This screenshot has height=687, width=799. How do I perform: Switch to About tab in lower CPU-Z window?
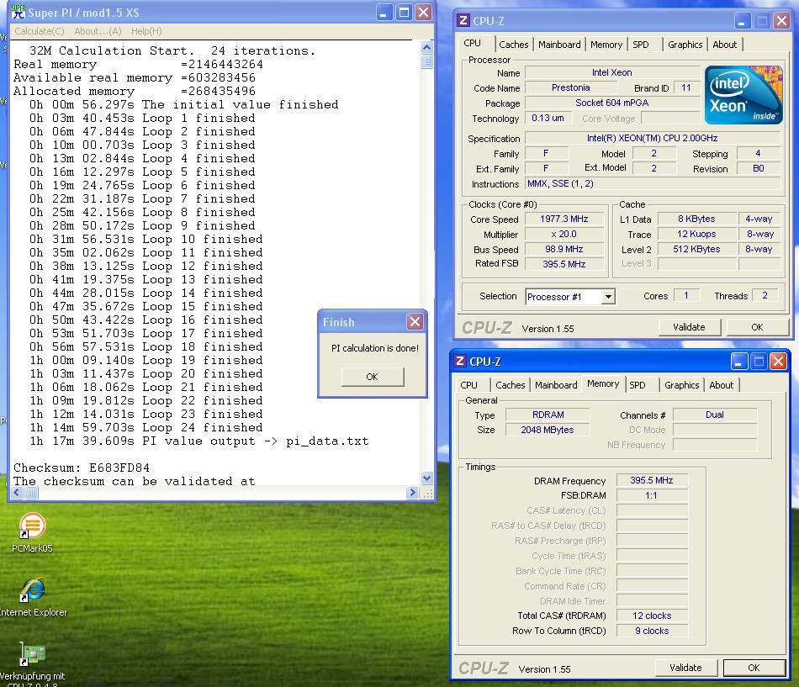click(x=722, y=385)
